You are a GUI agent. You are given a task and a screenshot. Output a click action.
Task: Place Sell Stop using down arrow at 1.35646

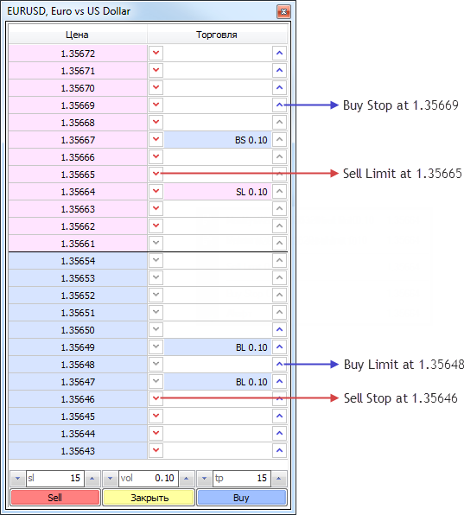pos(156,398)
